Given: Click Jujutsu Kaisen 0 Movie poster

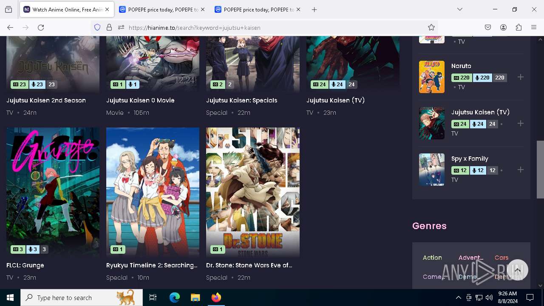Looking at the screenshot, I should tap(153, 64).
